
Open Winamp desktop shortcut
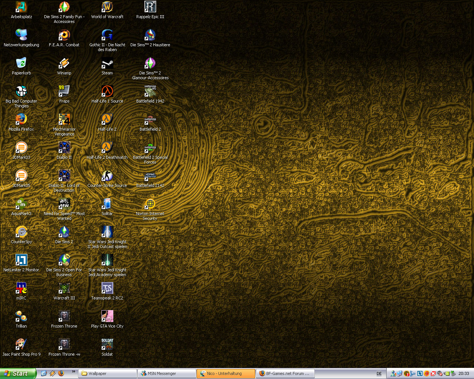[64, 66]
